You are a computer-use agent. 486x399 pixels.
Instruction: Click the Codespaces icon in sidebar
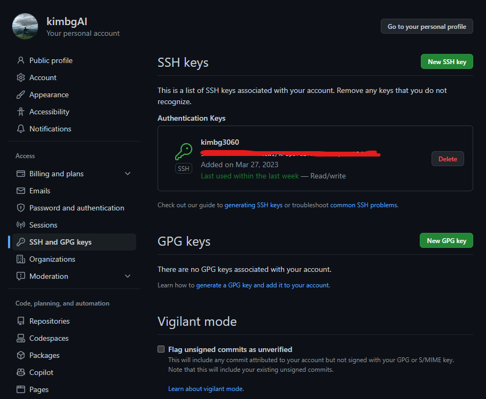(21, 338)
